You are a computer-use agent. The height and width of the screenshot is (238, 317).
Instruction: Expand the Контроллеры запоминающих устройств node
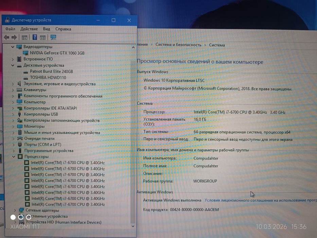pos(13,121)
